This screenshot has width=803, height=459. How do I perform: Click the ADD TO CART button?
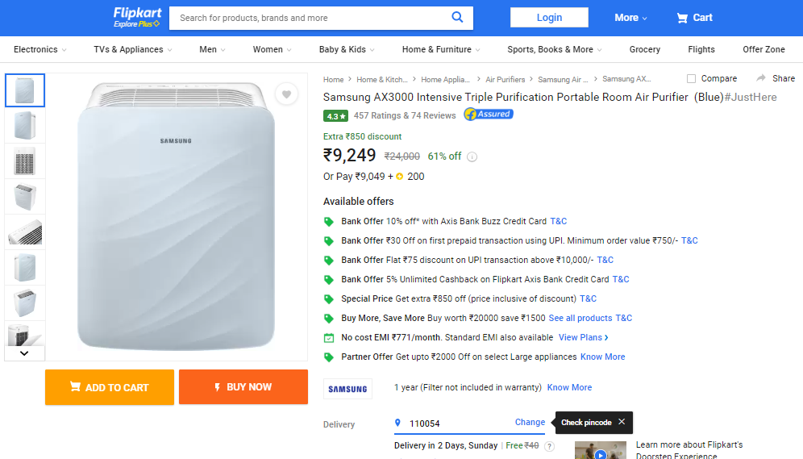coord(110,387)
